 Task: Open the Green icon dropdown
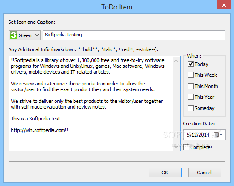coord(25,35)
